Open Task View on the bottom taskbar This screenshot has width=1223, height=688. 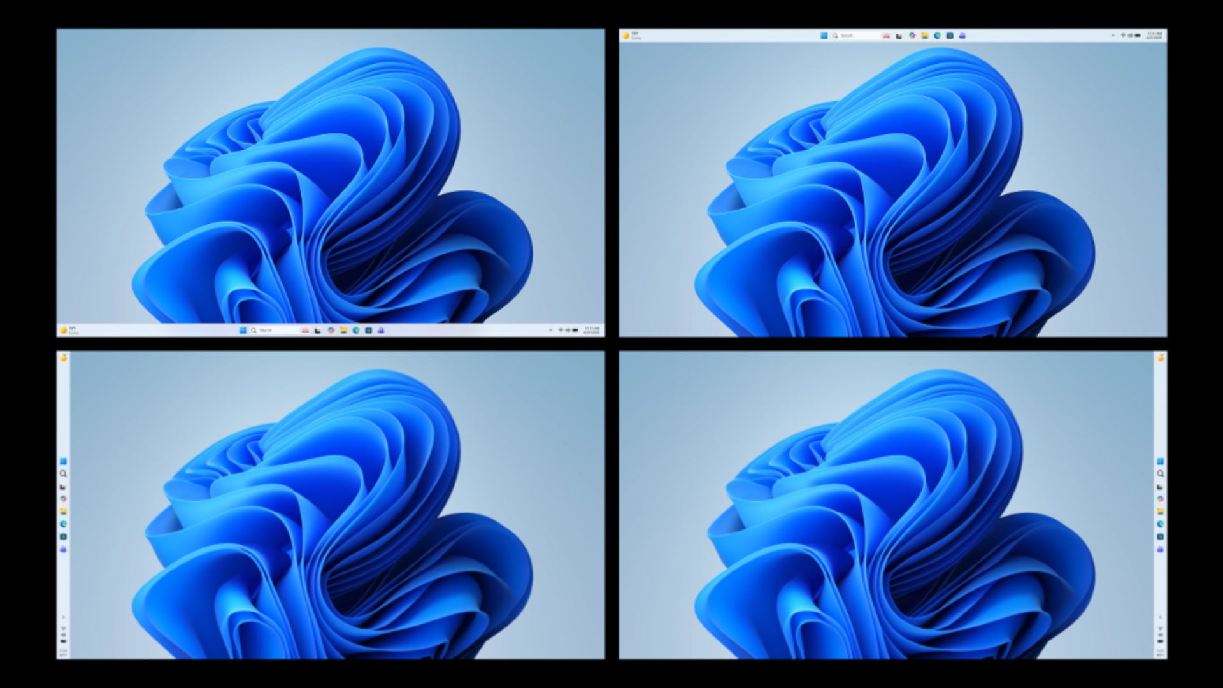[x=318, y=330]
